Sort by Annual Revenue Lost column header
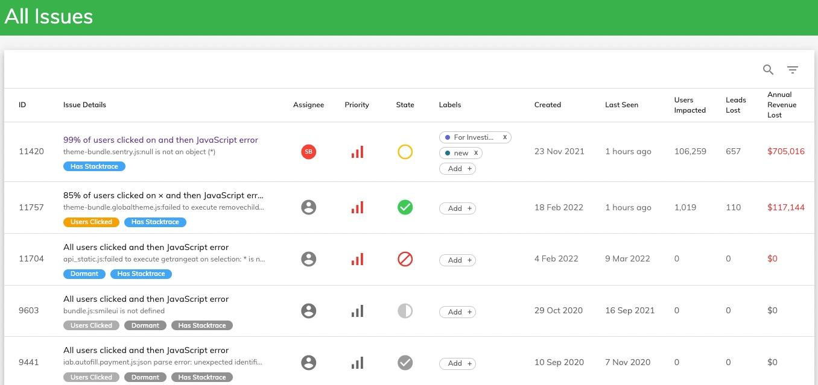Viewport: 818px width, 385px height. 782,105
